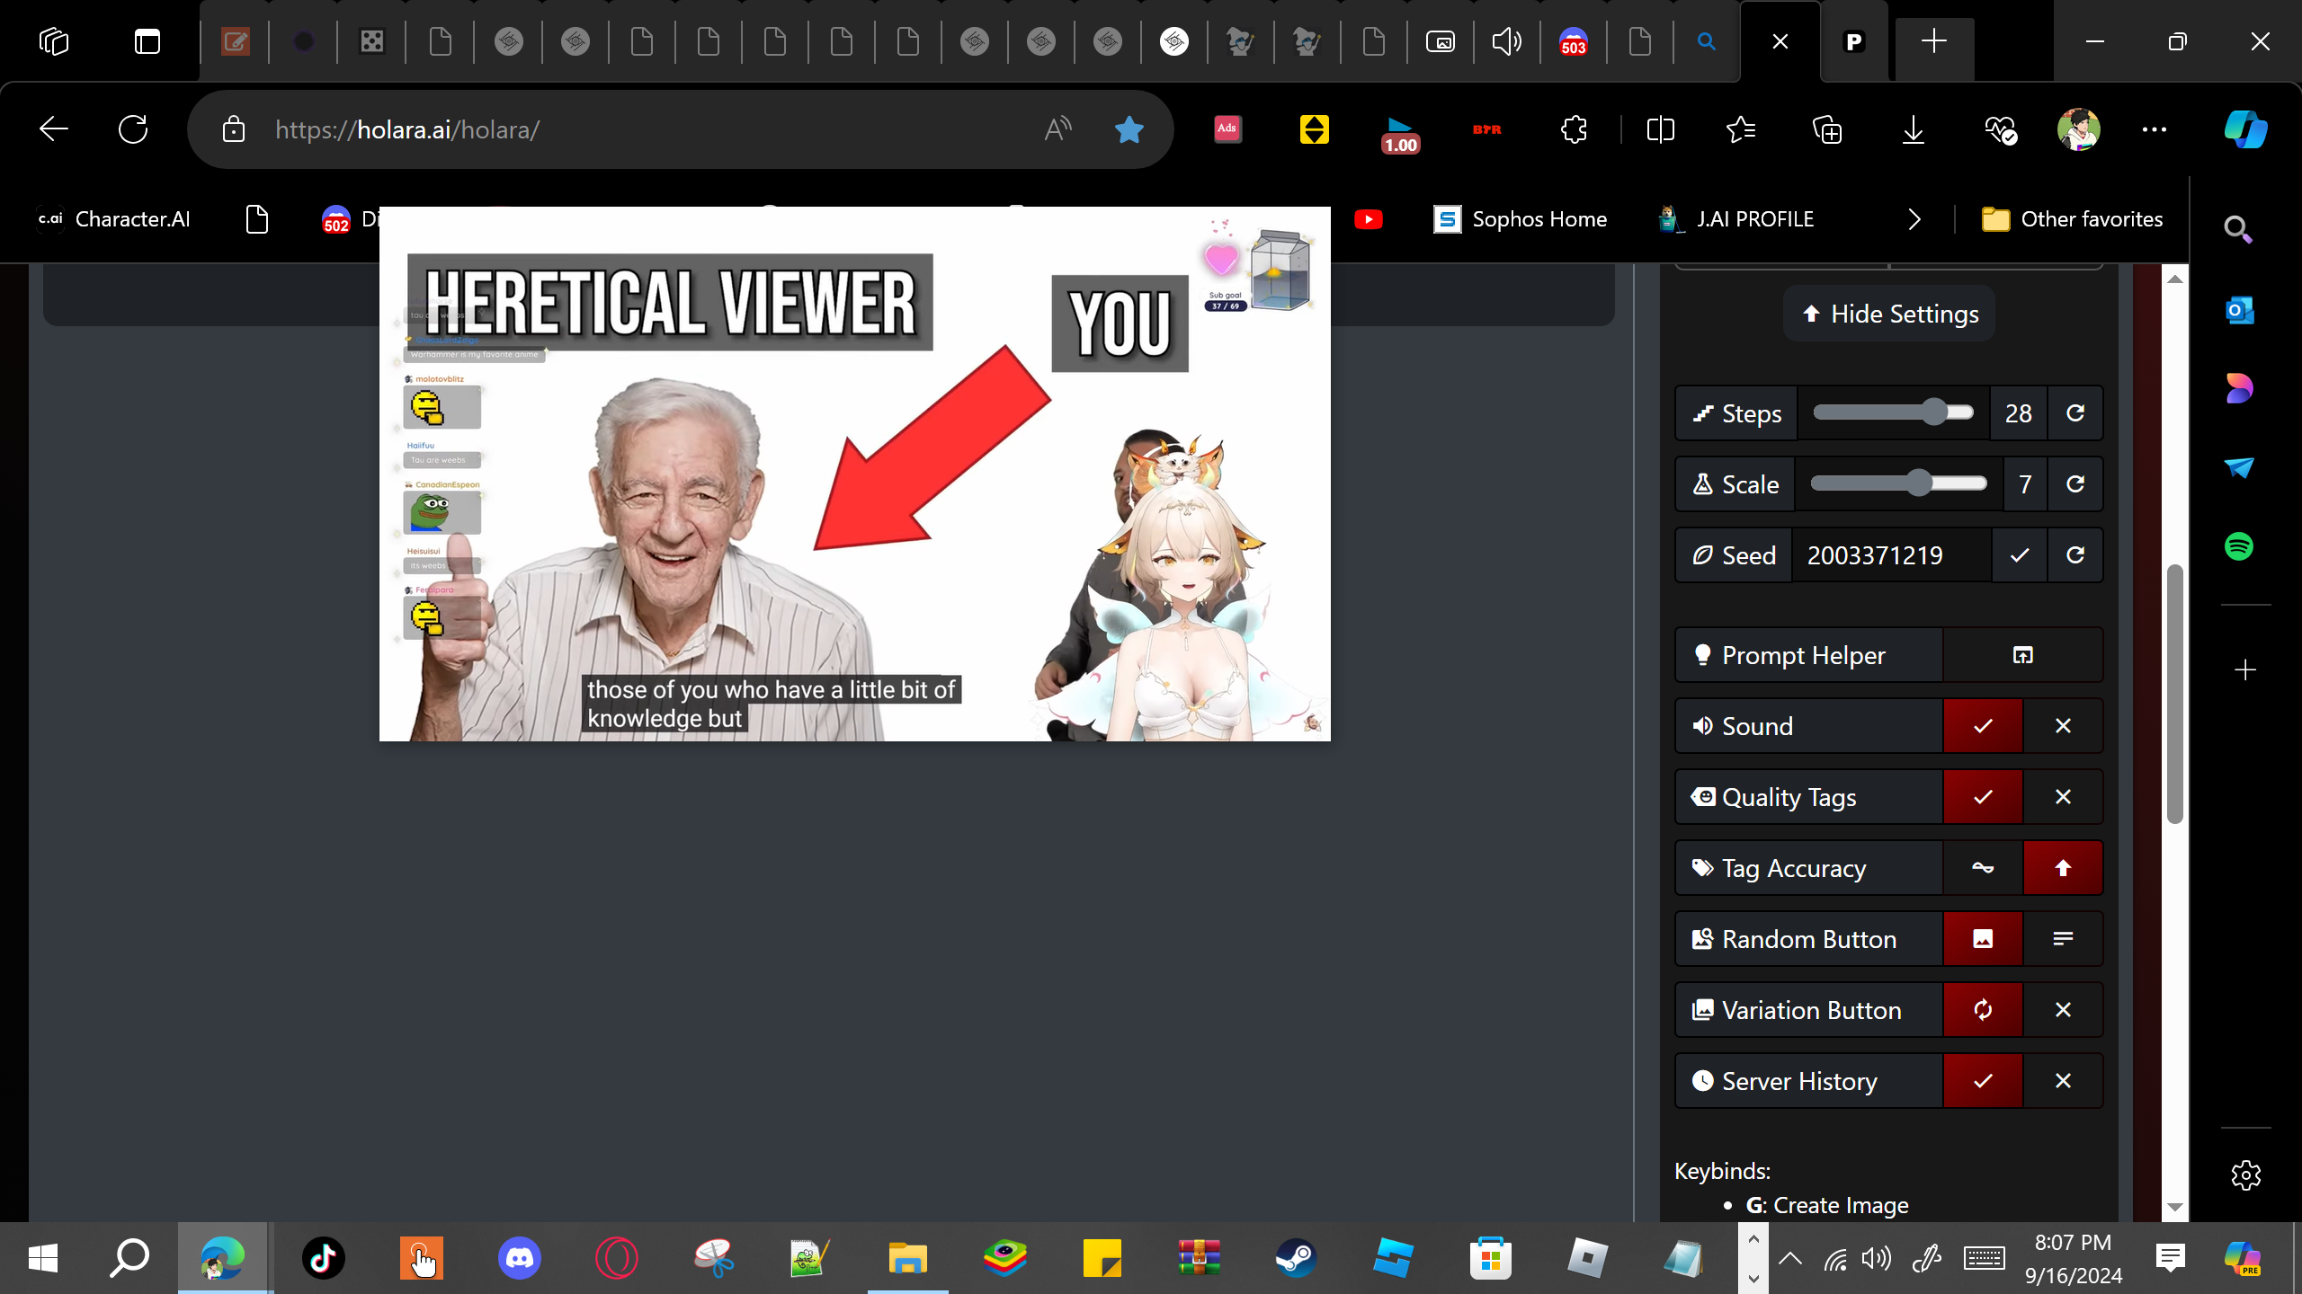Set Random Button to text mode

click(x=2063, y=939)
